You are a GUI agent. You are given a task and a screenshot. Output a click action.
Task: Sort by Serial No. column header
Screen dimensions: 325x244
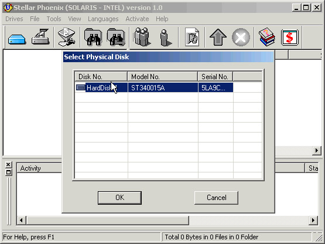pos(215,77)
